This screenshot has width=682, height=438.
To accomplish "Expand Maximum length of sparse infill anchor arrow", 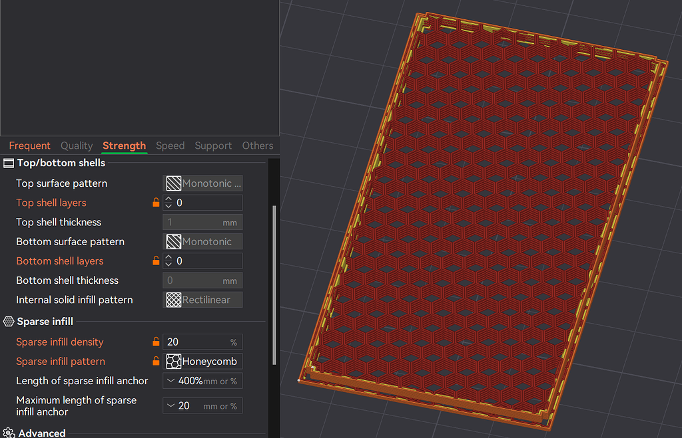I will [x=171, y=405].
